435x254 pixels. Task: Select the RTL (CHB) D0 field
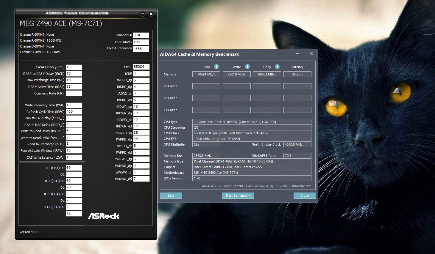coord(74,181)
